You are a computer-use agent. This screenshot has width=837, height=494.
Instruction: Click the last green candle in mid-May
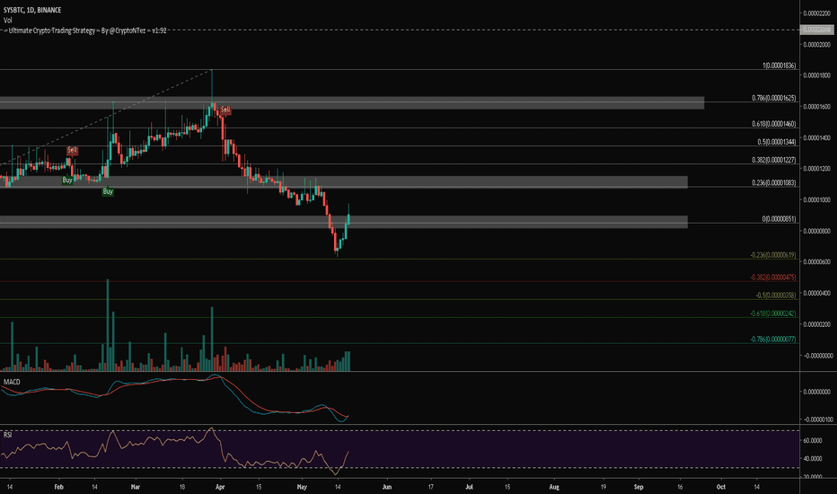pyautogui.click(x=348, y=219)
